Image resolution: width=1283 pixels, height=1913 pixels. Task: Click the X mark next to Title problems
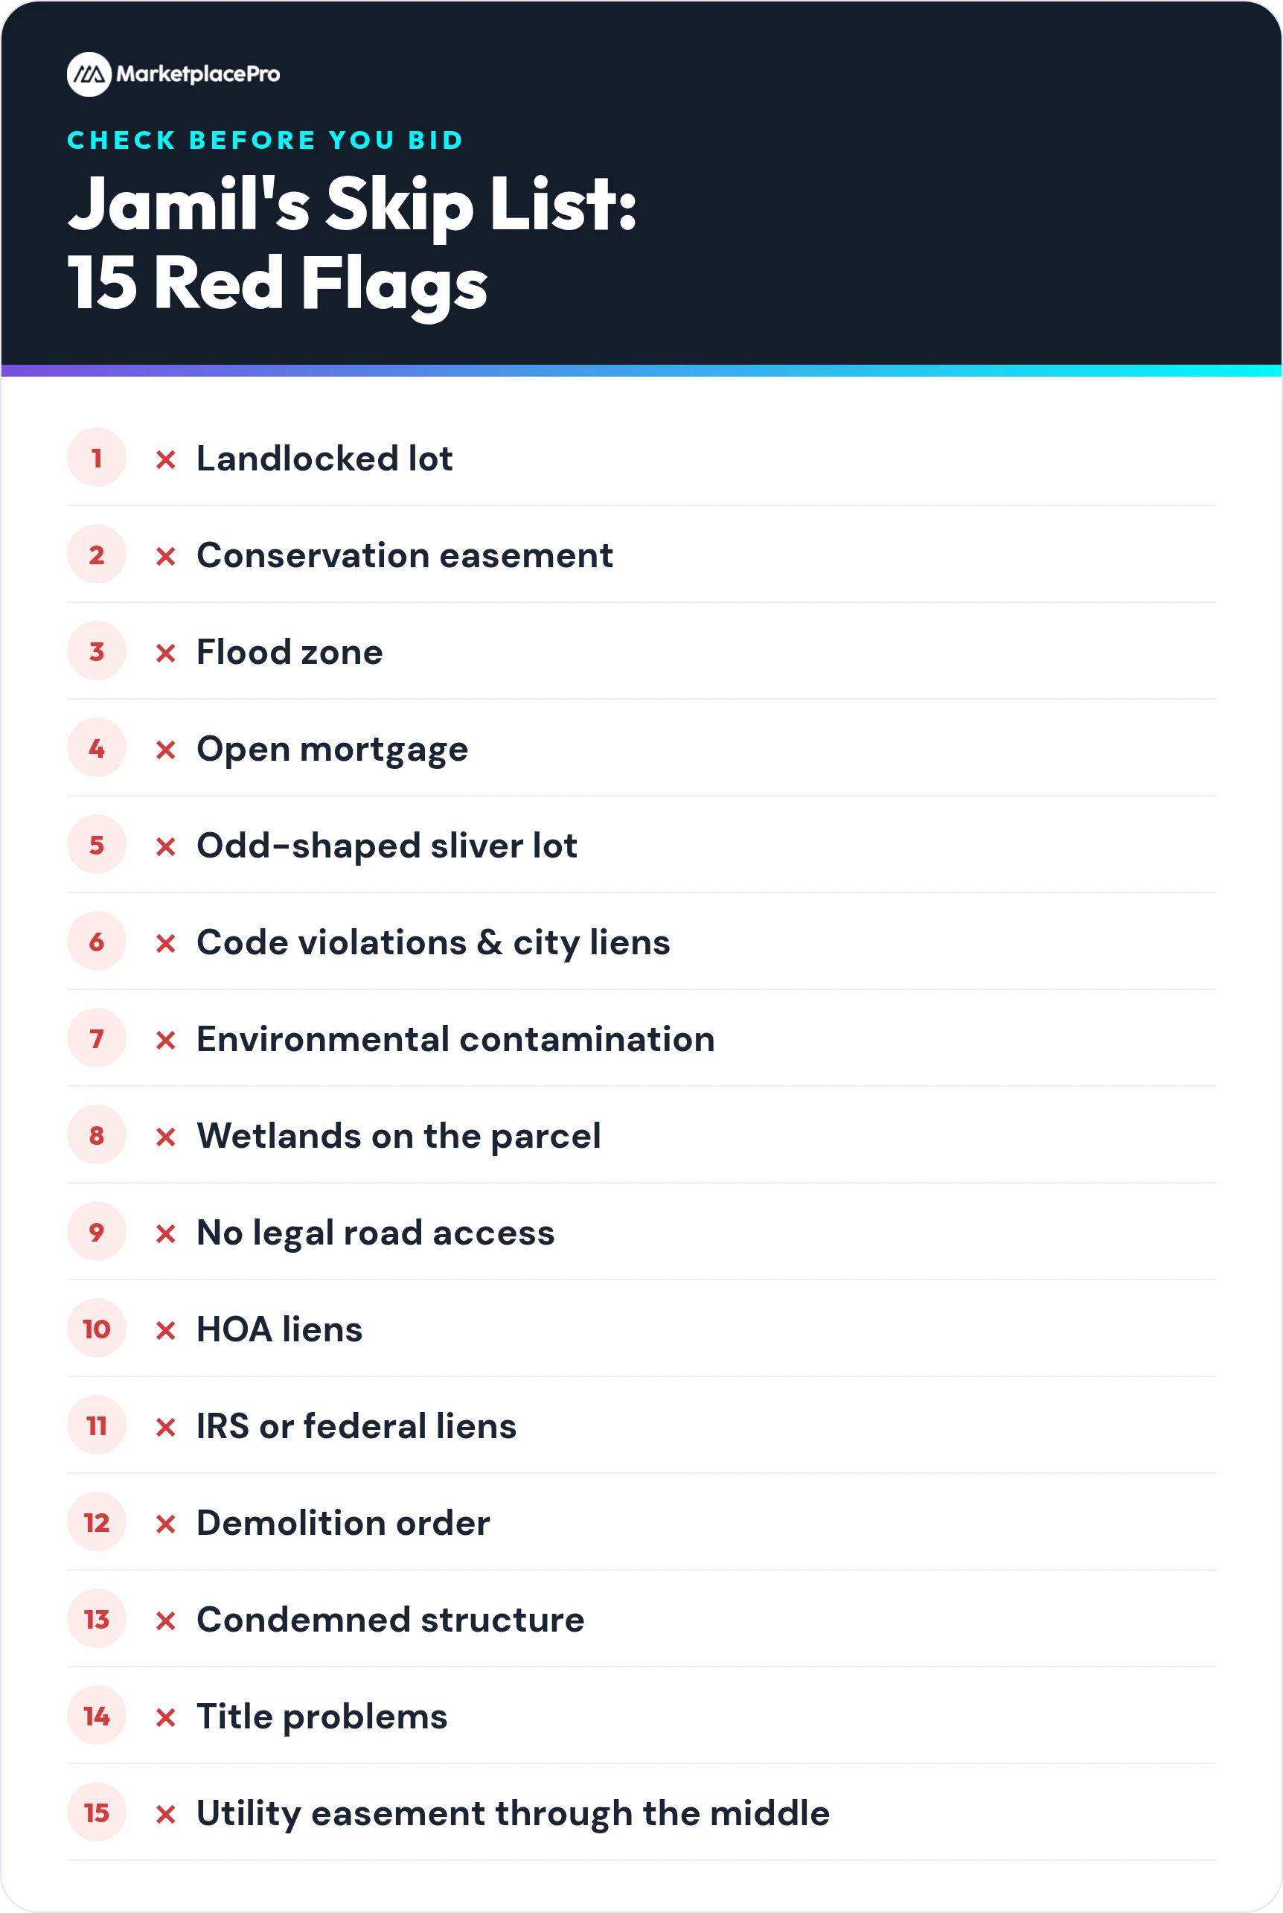tap(166, 1717)
